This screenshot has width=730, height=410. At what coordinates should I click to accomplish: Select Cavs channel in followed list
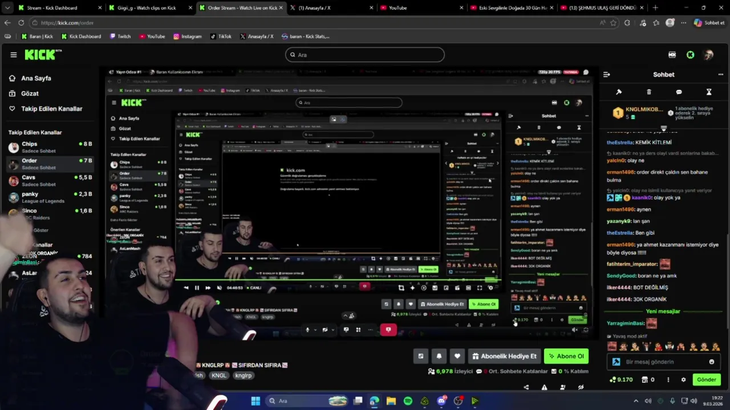[x=50, y=181]
